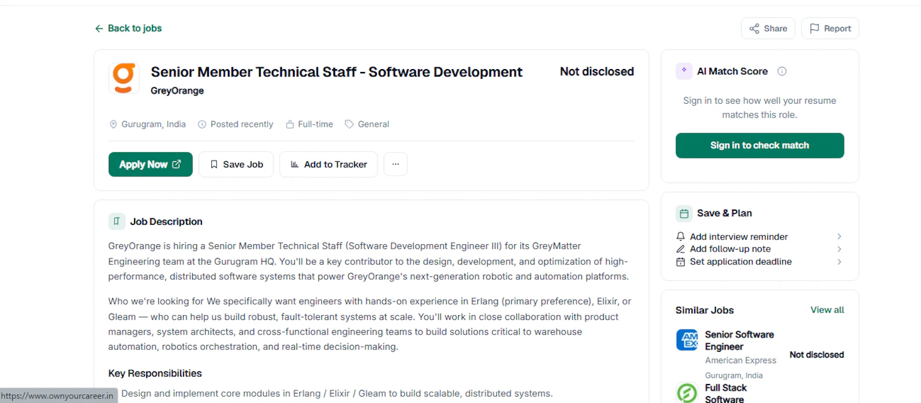
Task: Click the Key Responsibilities heading
Action: pos(155,373)
